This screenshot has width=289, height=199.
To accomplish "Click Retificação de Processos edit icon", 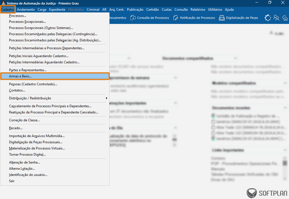I will (x=176, y=18).
